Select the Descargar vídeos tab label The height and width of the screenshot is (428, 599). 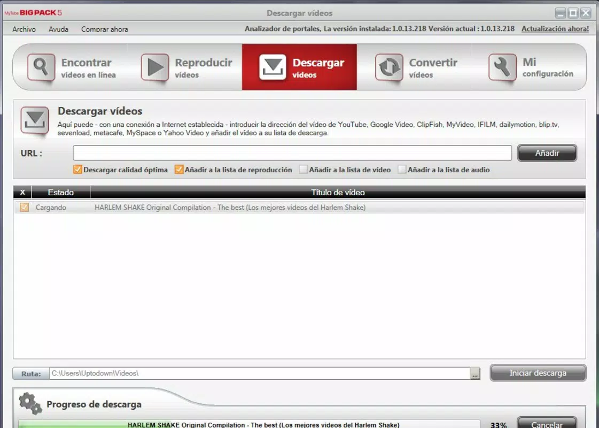pyautogui.click(x=318, y=68)
